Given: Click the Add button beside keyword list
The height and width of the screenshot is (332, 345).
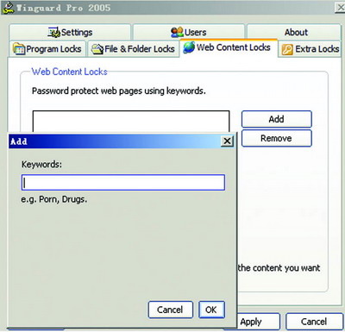Looking at the screenshot, I should (x=276, y=119).
